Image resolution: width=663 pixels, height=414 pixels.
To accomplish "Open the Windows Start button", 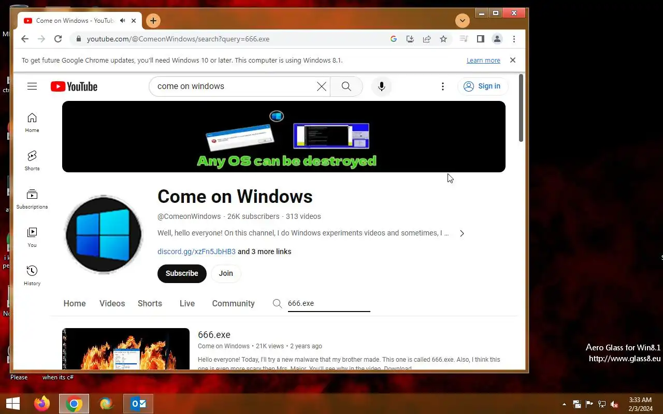I will pos(13,404).
